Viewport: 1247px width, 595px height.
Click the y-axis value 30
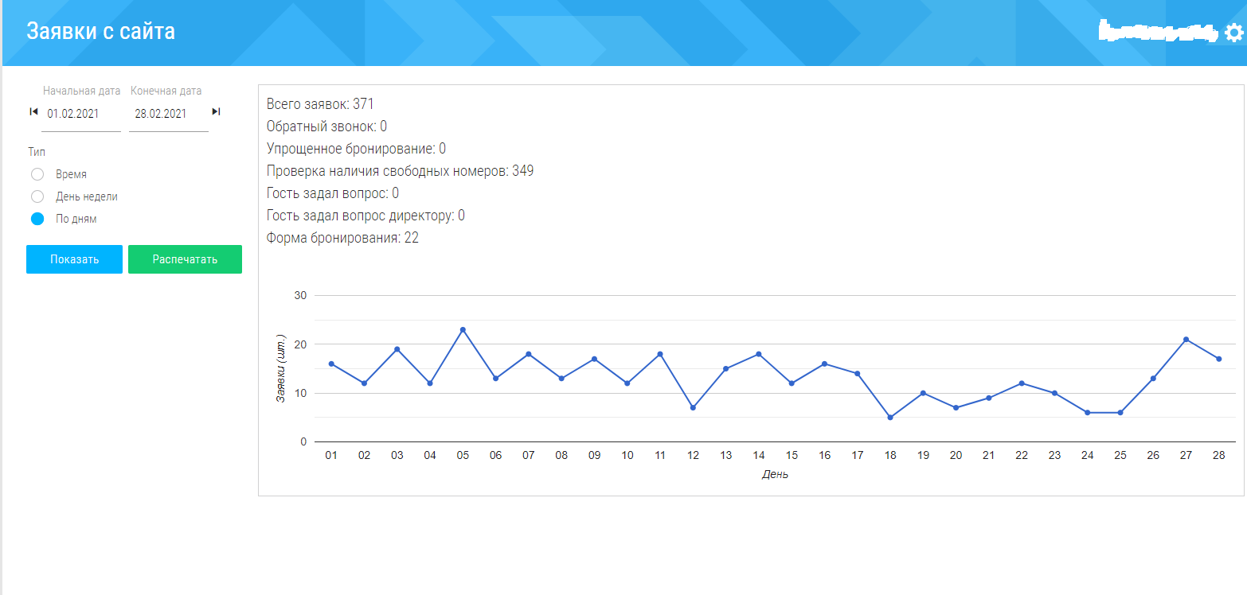(300, 295)
